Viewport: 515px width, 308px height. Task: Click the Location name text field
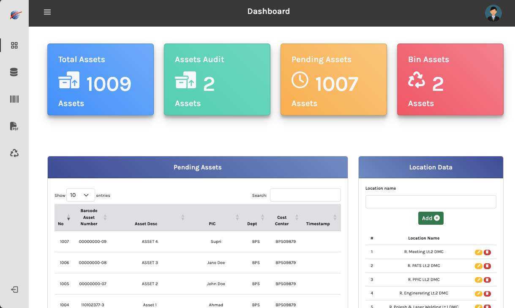tap(431, 202)
